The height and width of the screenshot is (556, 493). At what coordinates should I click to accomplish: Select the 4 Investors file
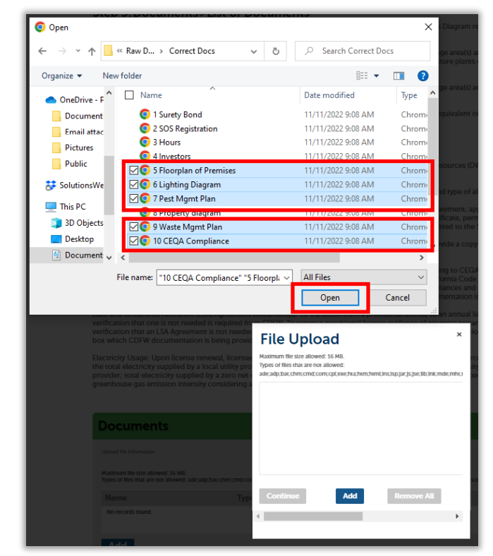[171, 156]
